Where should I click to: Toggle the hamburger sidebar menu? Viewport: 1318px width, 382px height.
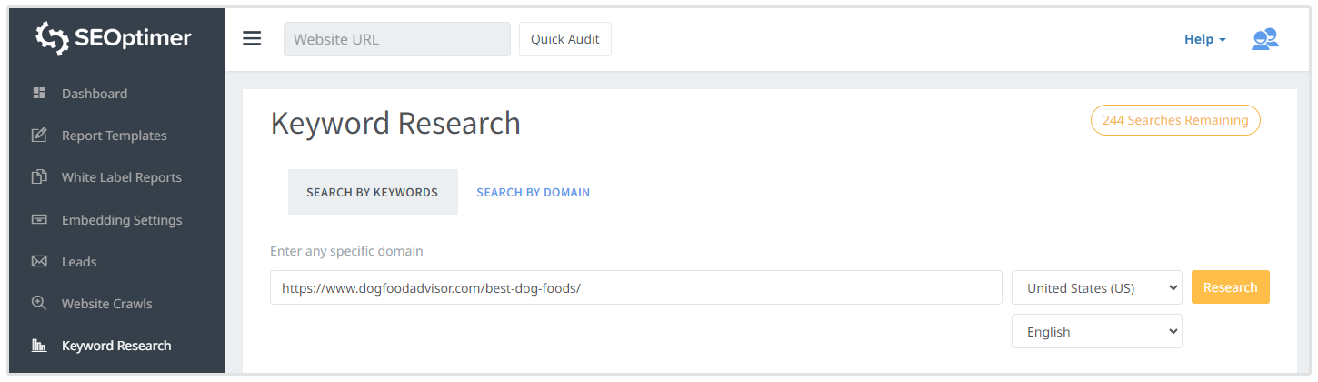click(252, 38)
